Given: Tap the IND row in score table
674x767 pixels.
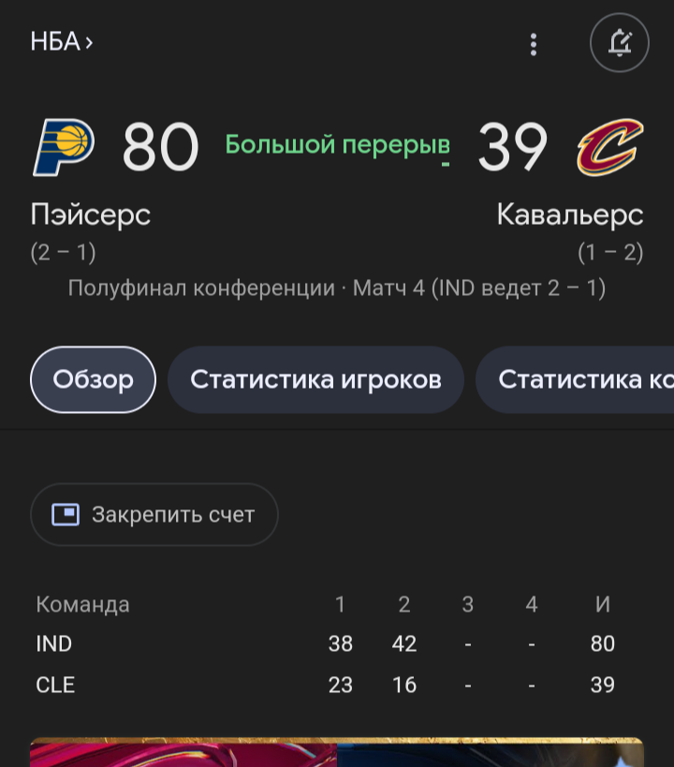Looking at the screenshot, I should 54,643.
